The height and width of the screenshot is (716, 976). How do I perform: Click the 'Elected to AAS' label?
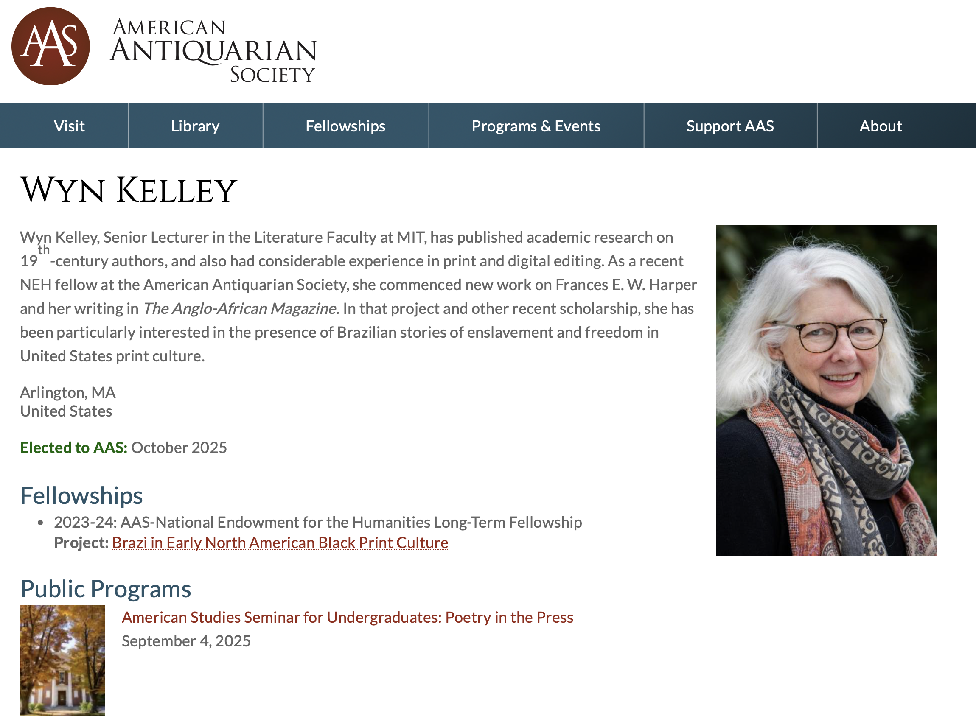(x=73, y=447)
